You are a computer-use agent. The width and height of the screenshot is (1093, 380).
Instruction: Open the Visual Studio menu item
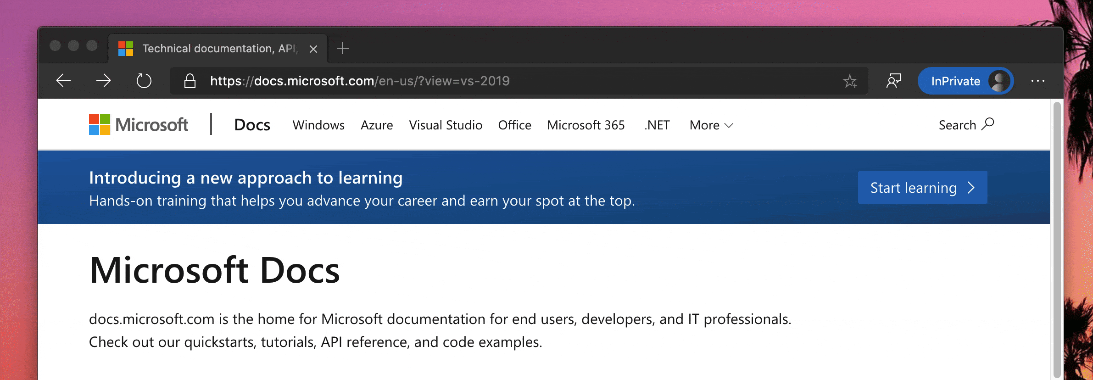446,125
